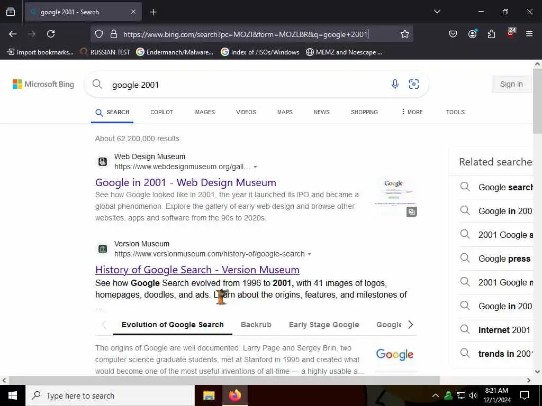Show hidden system tray icons

pyautogui.click(x=436, y=395)
